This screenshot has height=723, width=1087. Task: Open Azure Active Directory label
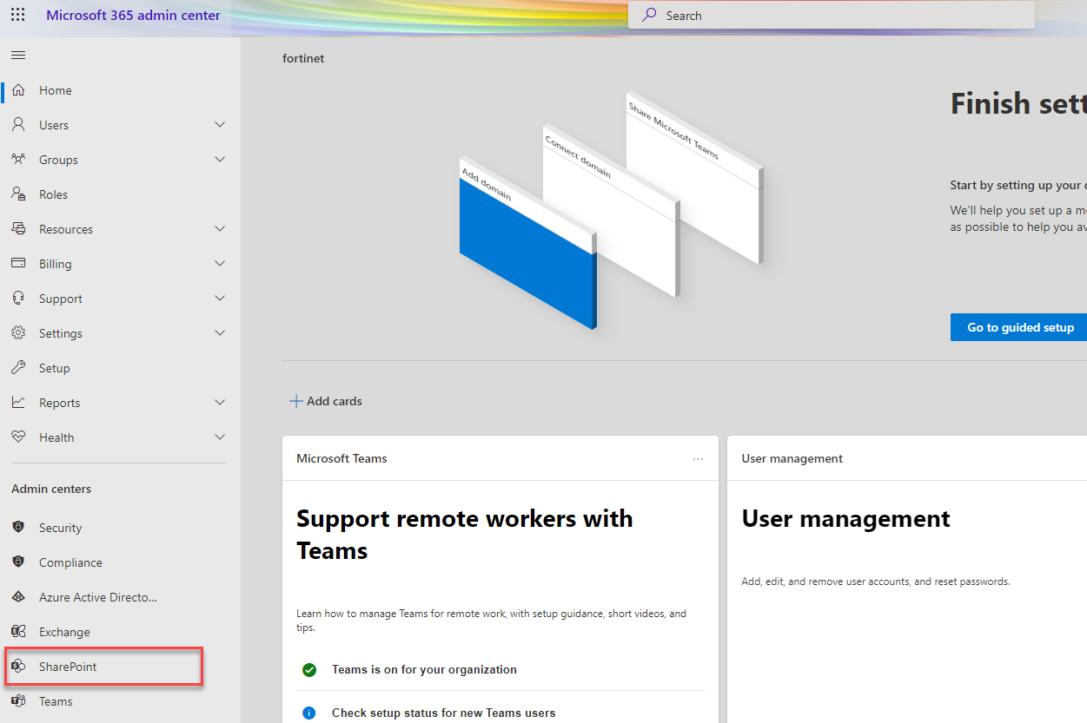point(98,597)
